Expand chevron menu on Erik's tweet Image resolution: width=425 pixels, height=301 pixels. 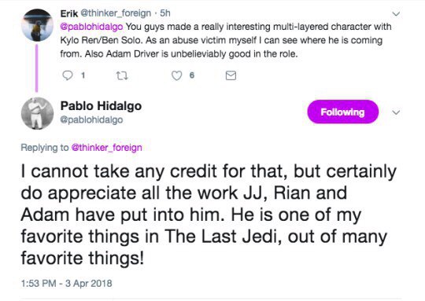(396, 13)
